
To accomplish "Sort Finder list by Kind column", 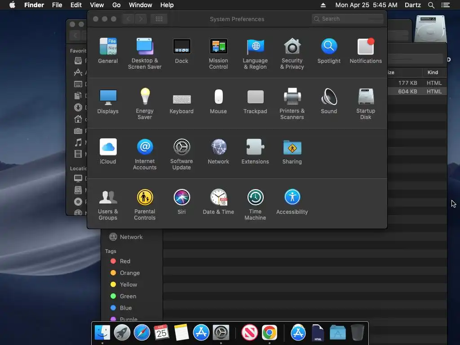I will pos(433,72).
